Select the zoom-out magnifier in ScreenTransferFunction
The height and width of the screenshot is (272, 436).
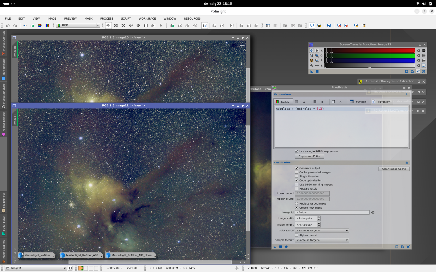pyautogui.click(x=317, y=61)
